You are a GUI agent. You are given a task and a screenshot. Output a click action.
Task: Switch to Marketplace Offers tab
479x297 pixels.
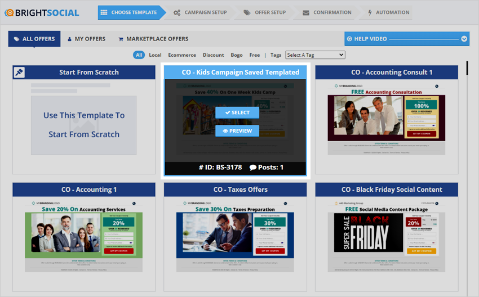(x=153, y=39)
